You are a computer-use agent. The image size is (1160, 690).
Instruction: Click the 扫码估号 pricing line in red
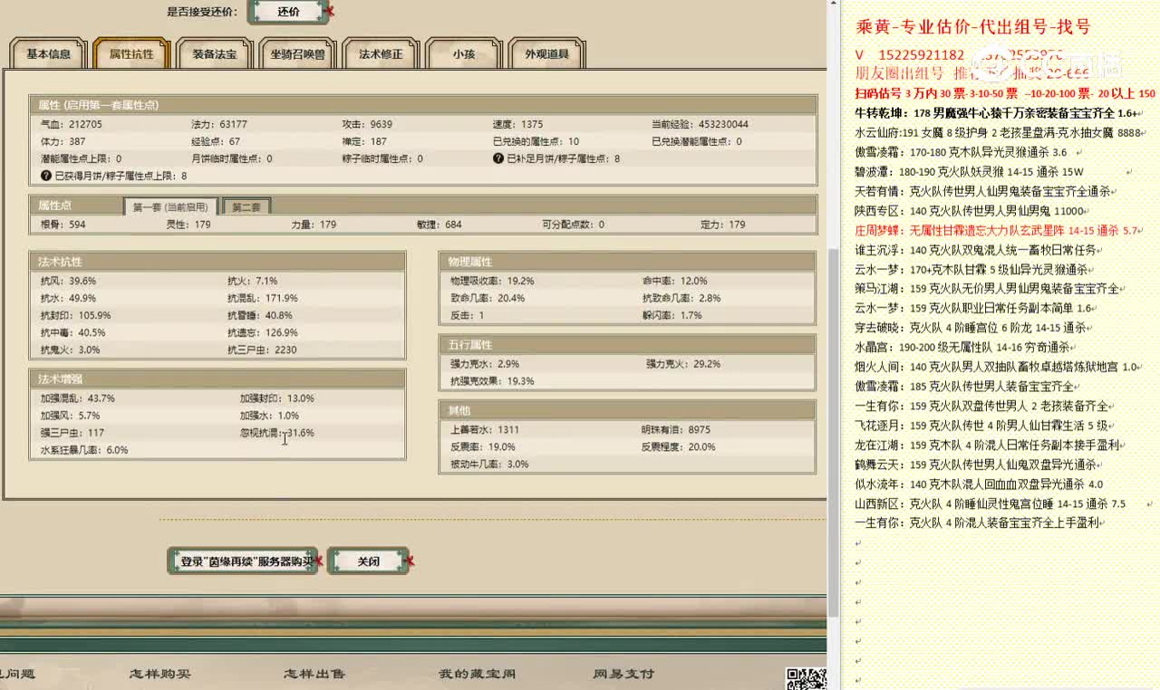pyautogui.click(x=1005, y=93)
